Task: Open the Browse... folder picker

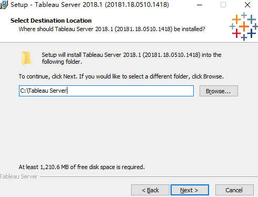Action: tap(219, 91)
